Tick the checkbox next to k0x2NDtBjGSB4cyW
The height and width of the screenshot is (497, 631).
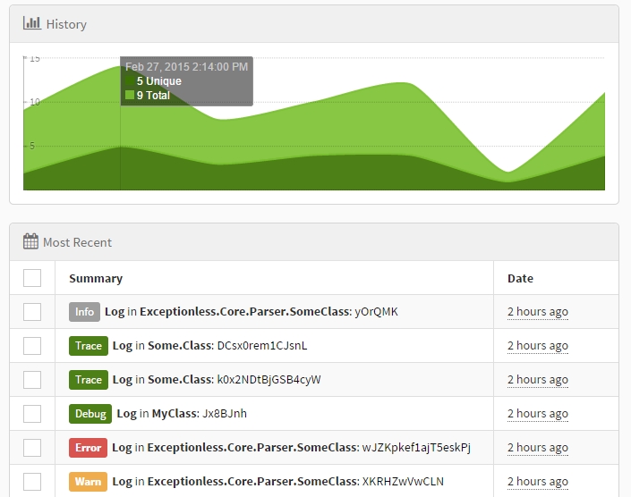coord(32,380)
